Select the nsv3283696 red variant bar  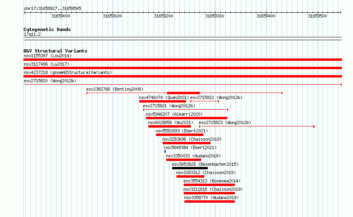187,143
